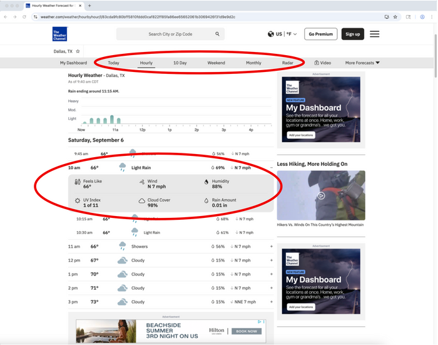Click the Video camera icon in navigation
The image size is (438, 345).
317,63
